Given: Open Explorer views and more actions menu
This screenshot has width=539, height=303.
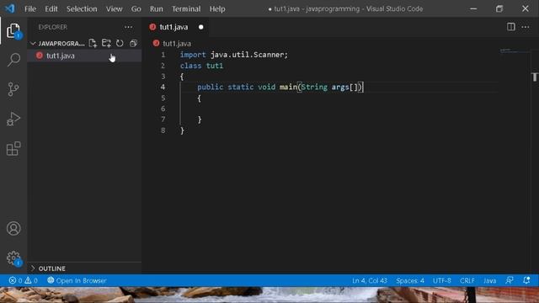Looking at the screenshot, I should click(x=128, y=27).
